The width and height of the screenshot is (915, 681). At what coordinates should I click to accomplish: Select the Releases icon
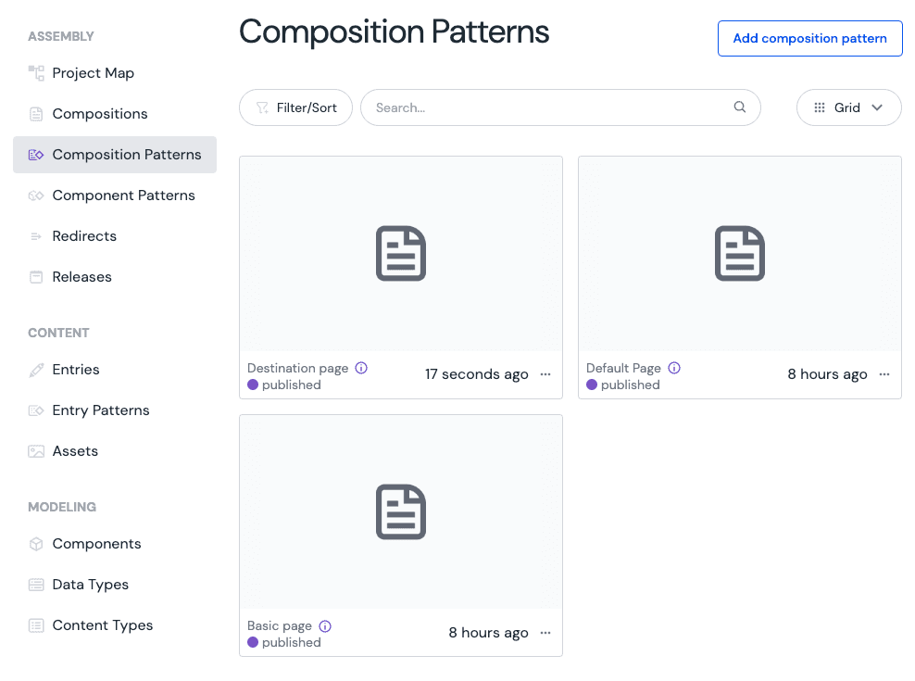[35, 276]
